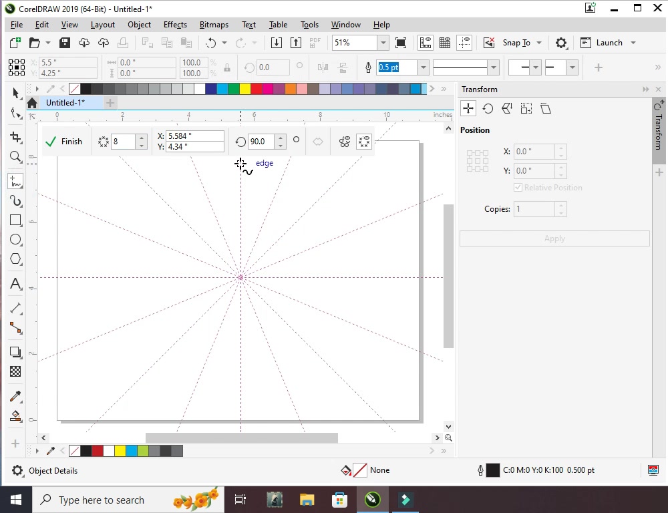Toggle Show Guidelines button
The image size is (668, 513).
coord(464,43)
